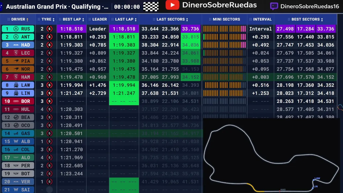Click the SAI driver code label
Image resolution: width=343 pixels, height=193 pixels.
click(x=26, y=190)
